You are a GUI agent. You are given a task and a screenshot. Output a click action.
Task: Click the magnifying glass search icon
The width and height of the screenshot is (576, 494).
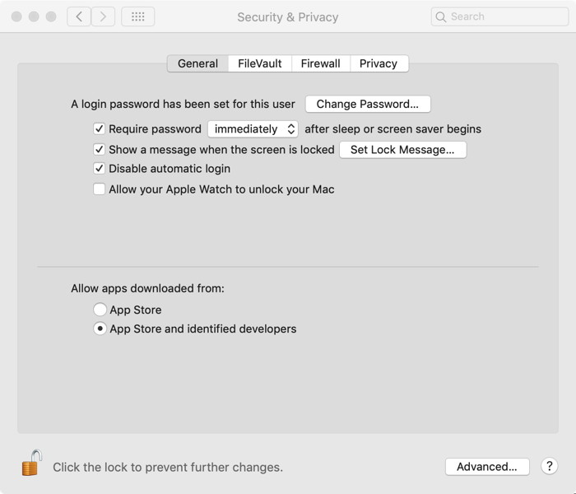pyautogui.click(x=442, y=16)
